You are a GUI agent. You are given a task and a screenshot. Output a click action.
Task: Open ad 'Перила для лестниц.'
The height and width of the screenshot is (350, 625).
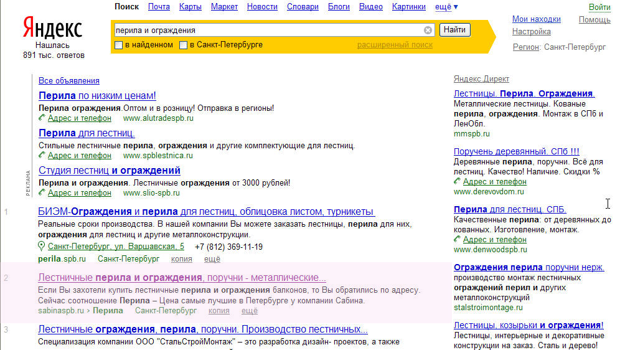tap(87, 133)
